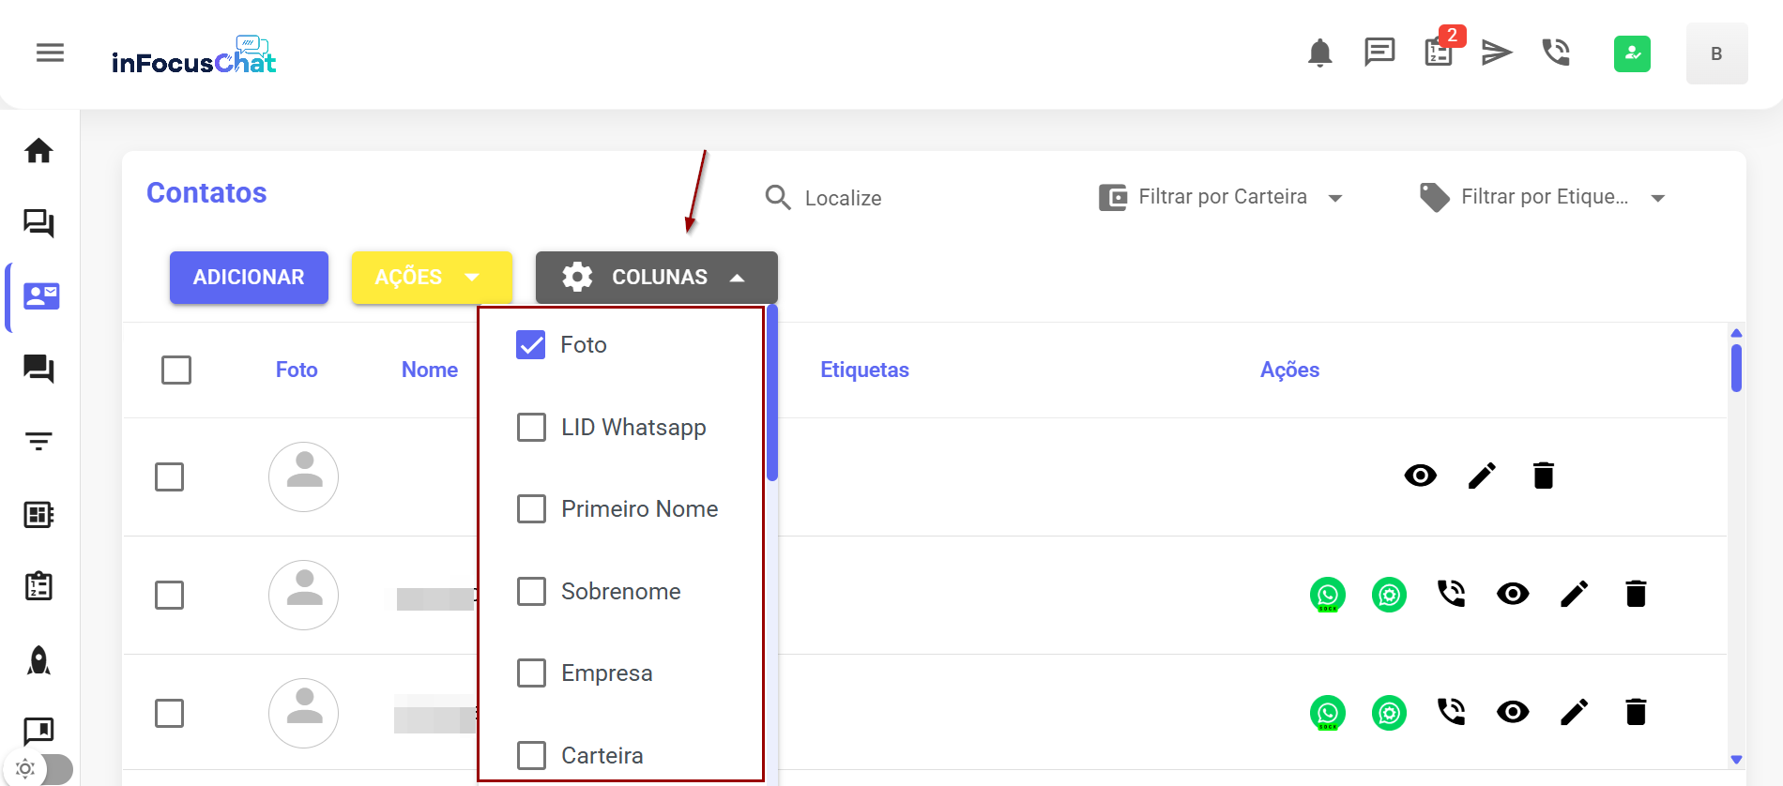This screenshot has width=1783, height=786.
Task: Open the notifications bell
Action: pyautogui.click(x=1319, y=53)
